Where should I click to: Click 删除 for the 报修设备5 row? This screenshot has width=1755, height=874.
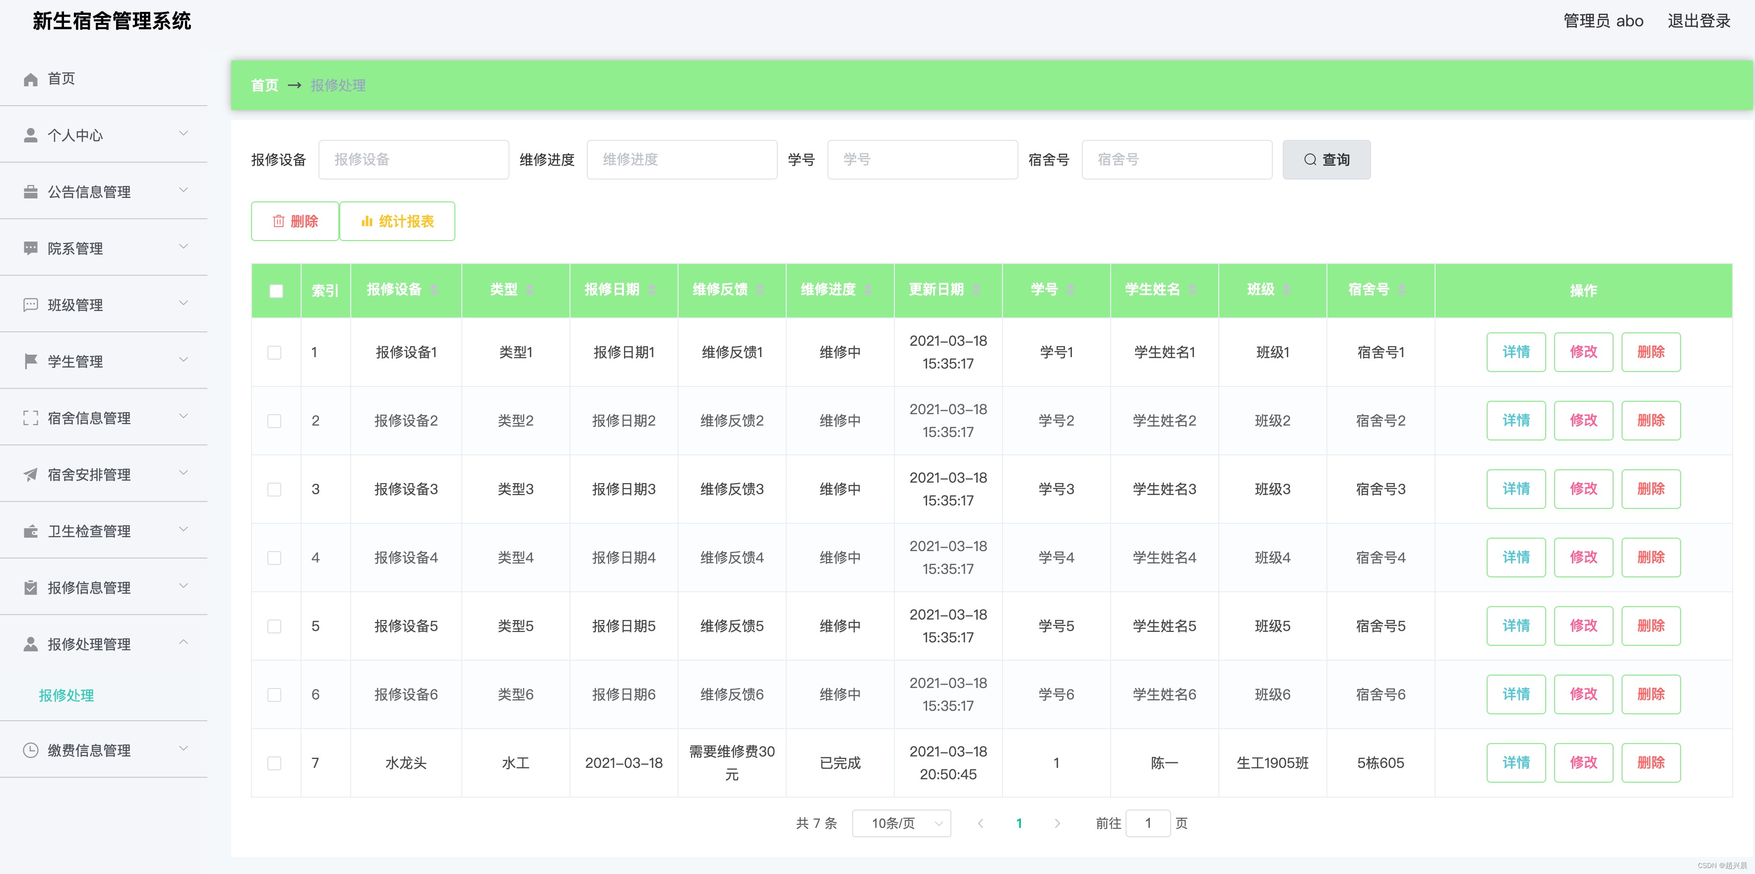pyautogui.click(x=1651, y=626)
